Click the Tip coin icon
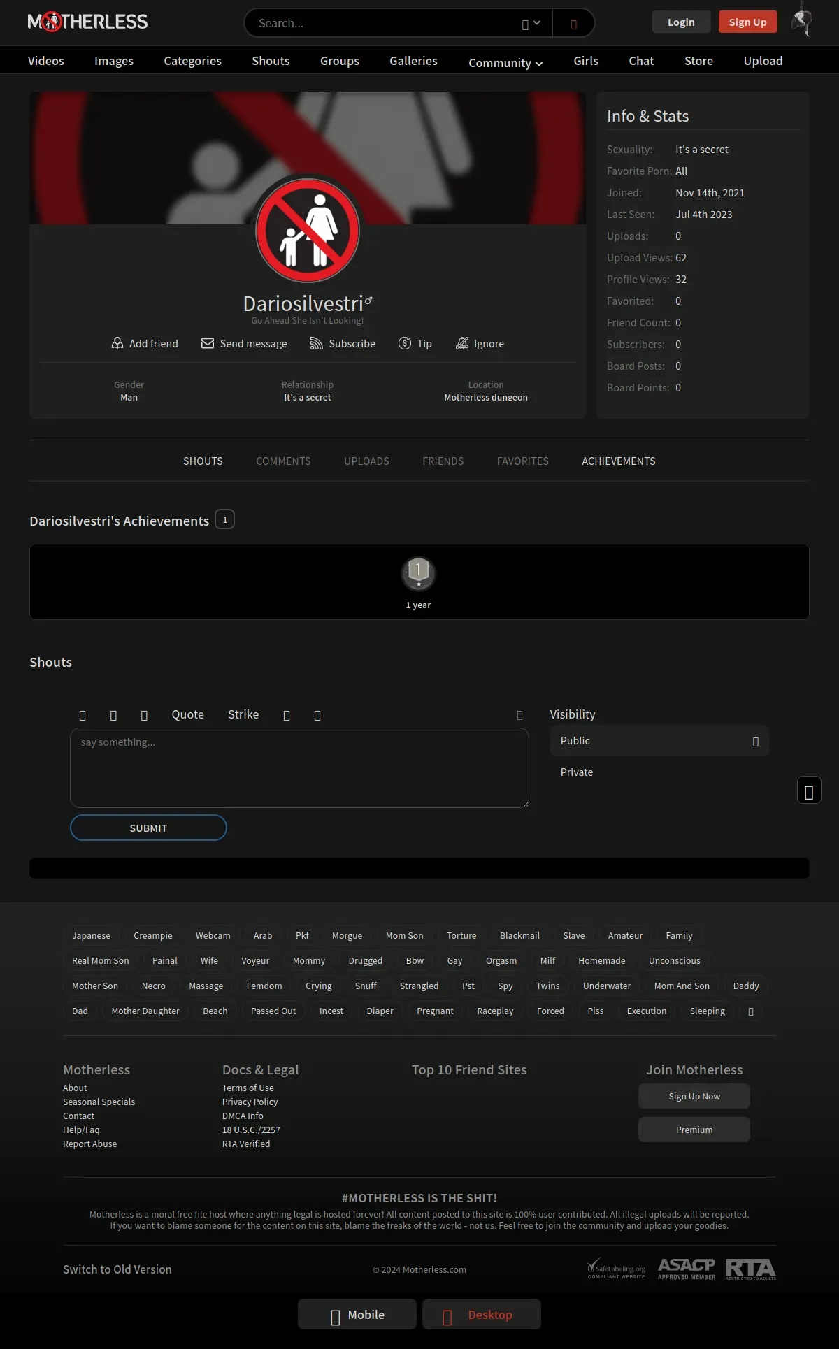This screenshot has width=839, height=1349. click(405, 343)
